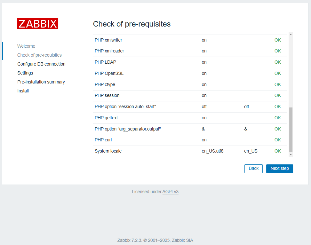Click OK status for System locale
The height and width of the screenshot is (245, 311).
277,151
